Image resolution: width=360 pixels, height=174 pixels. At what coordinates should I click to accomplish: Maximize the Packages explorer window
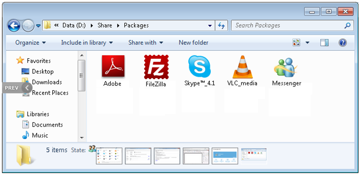coord(329,12)
